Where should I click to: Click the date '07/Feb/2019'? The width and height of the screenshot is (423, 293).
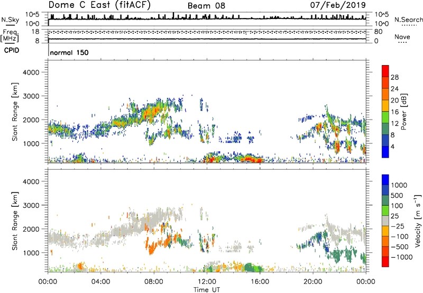pos(338,5)
